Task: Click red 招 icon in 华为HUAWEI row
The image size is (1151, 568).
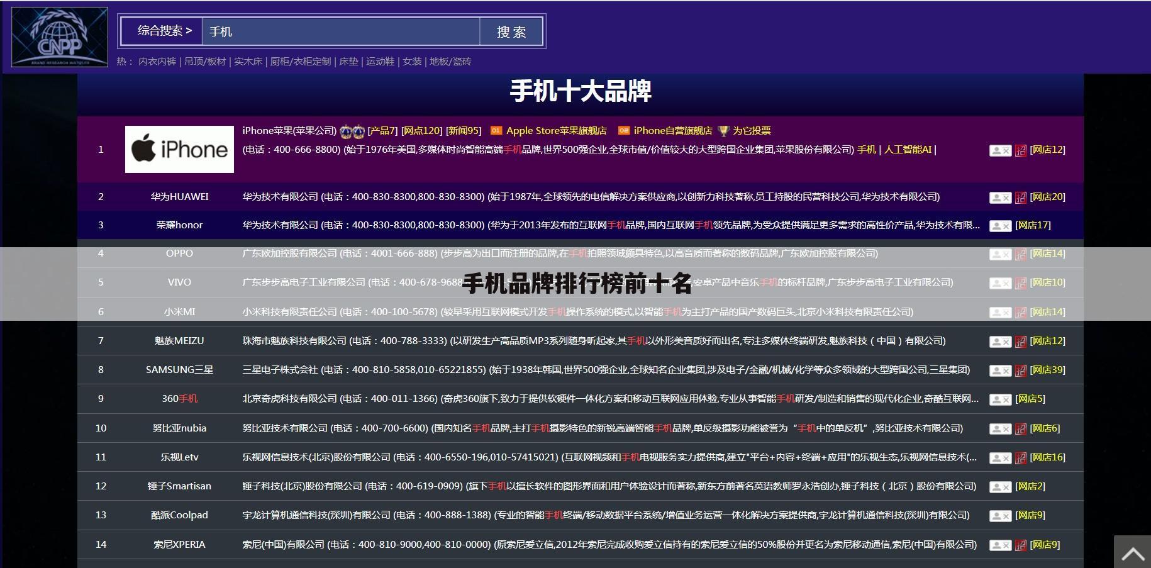Action: (1020, 198)
